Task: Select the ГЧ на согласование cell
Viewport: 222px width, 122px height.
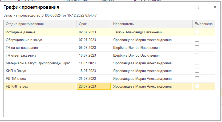Action: (40, 48)
